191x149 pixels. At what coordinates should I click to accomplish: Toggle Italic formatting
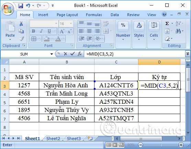coord(41,31)
